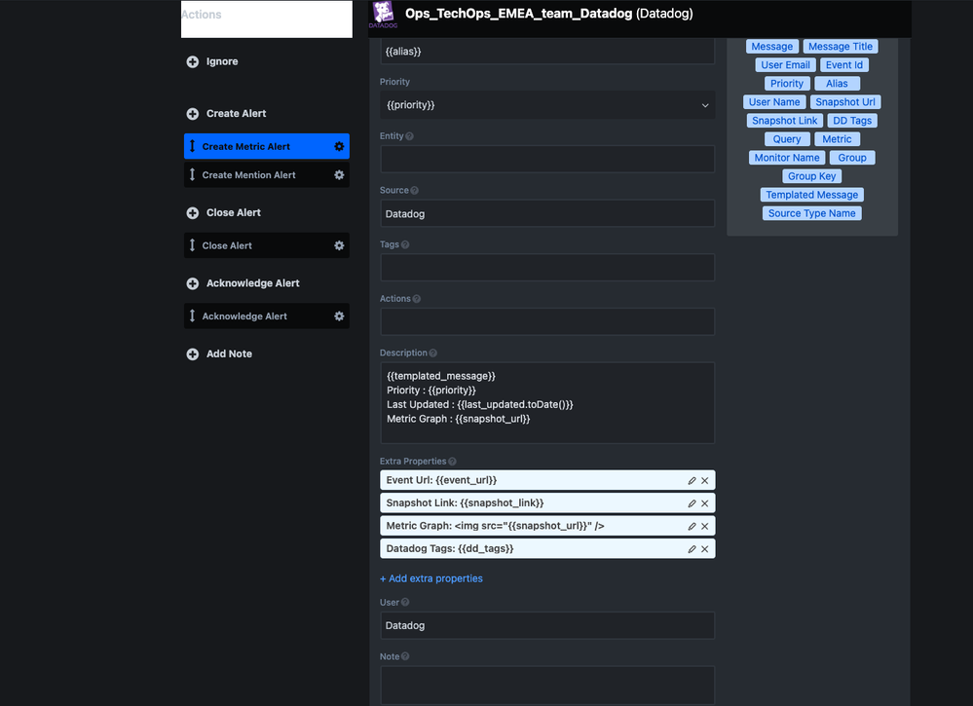973x706 pixels.
Task: Click into the Description text area
Action: click(x=547, y=403)
